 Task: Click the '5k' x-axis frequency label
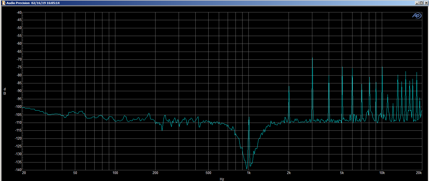point(342,173)
